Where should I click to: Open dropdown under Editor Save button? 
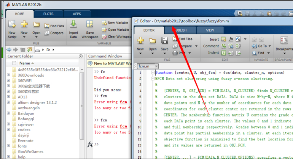pos(165,54)
